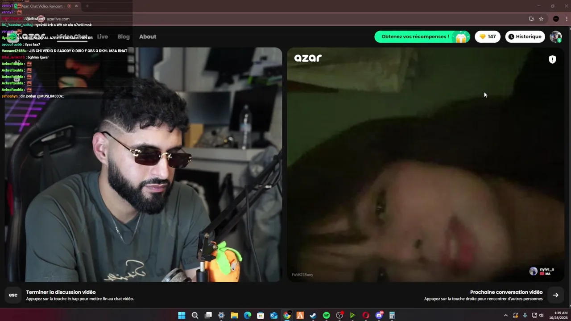Image resolution: width=571 pixels, height=321 pixels.
Task: Click Terminer la discussion vidéo
Action: pos(61,292)
